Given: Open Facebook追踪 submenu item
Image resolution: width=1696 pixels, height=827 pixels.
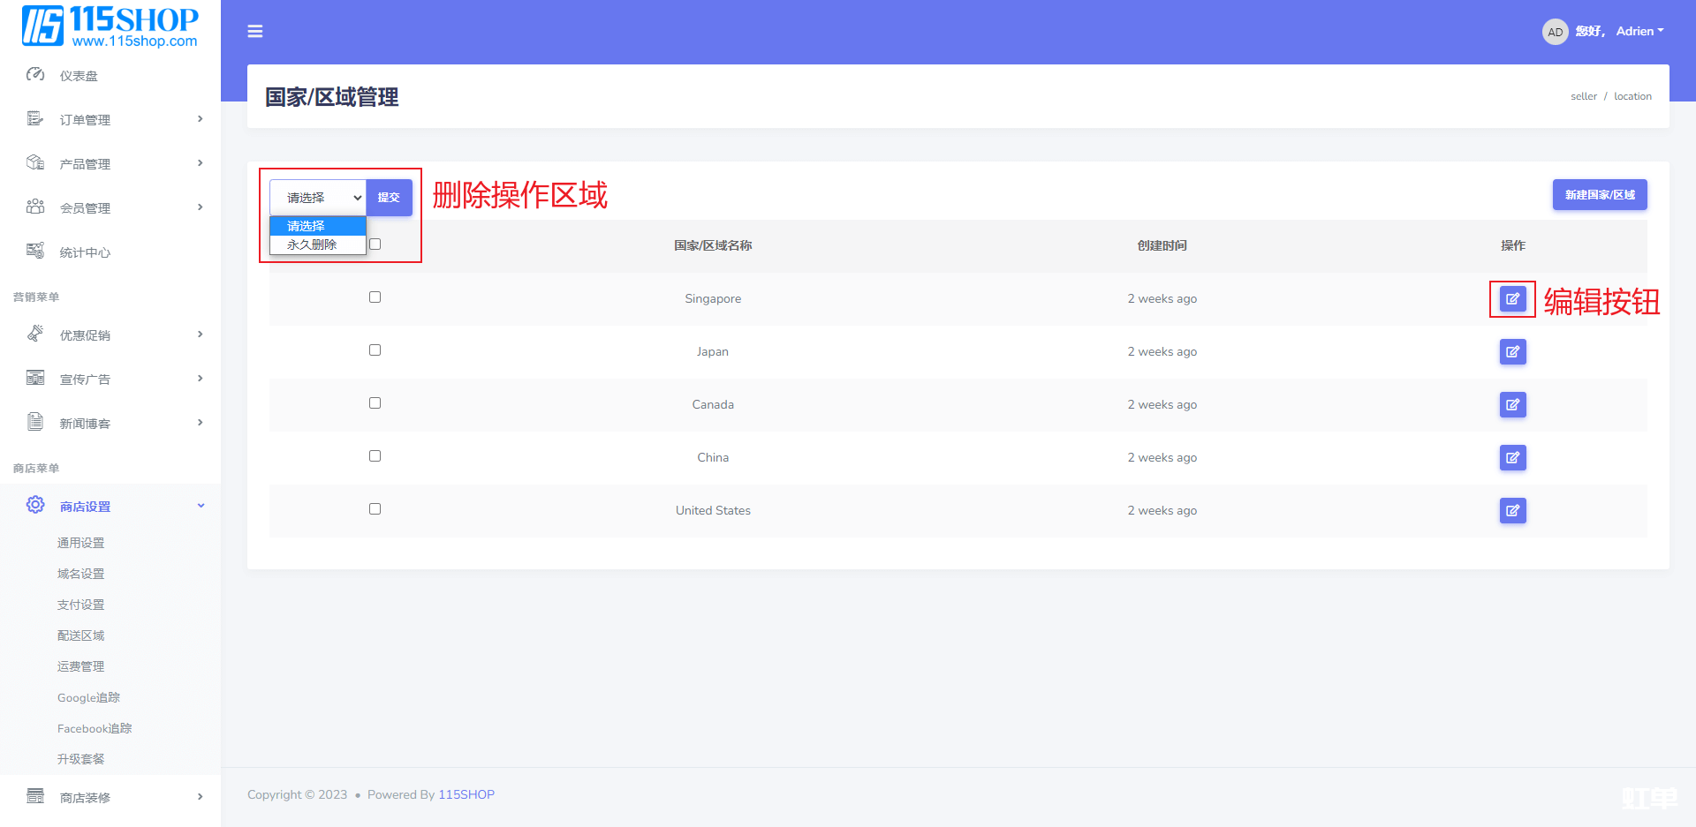Looking at the screenshot, I should coord(95,728).
